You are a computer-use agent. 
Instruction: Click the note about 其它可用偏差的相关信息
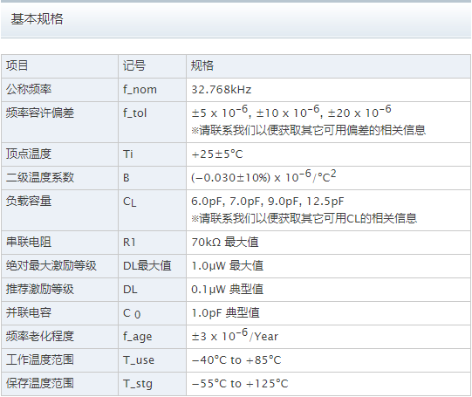pyautogui.click(x=308, y=130)
